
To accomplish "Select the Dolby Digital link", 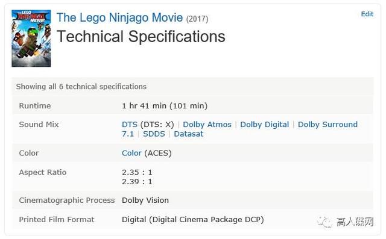I will coord(264,124).
